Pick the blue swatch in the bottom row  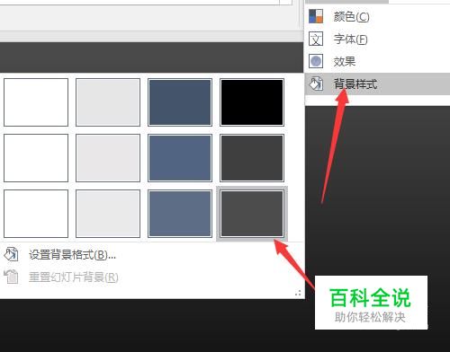(180, 214)
